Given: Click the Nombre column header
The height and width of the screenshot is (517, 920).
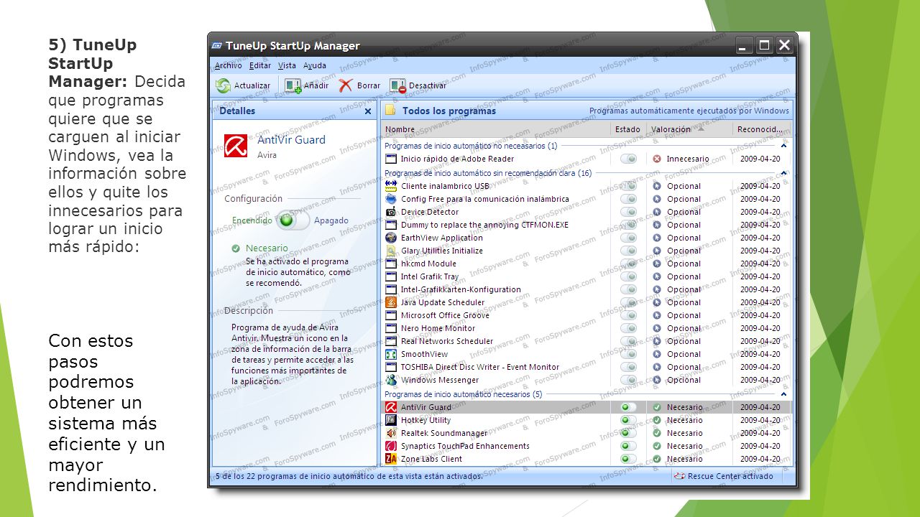Looking at the screenshot, I should tap(496, 129).
